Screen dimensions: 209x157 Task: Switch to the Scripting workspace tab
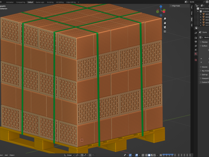pyautogui.click(x=50, y=2)
